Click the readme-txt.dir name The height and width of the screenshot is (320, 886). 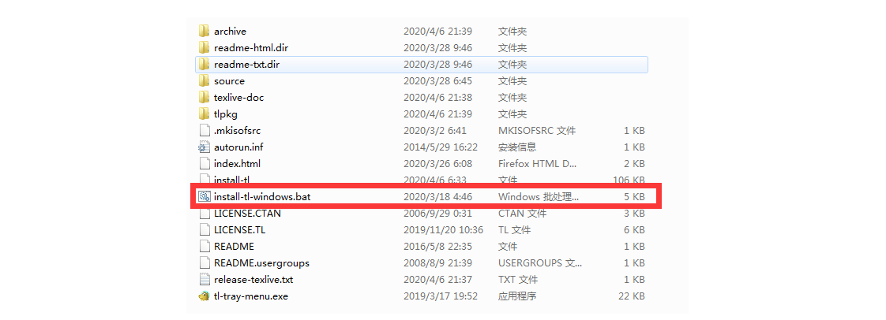point(247,65)
